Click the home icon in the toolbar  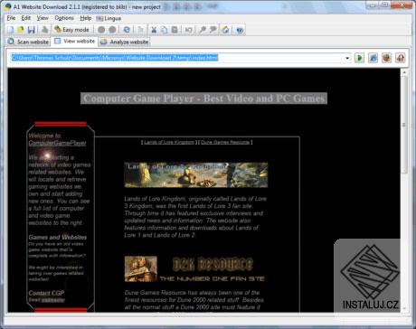[x=225, y=30]
